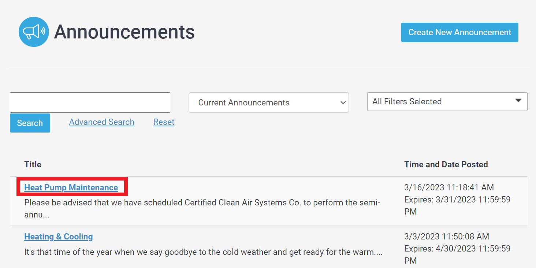536x268 pixels.
Task: Open the Current Announcements dropdown
Action: (x=269, y=103)
